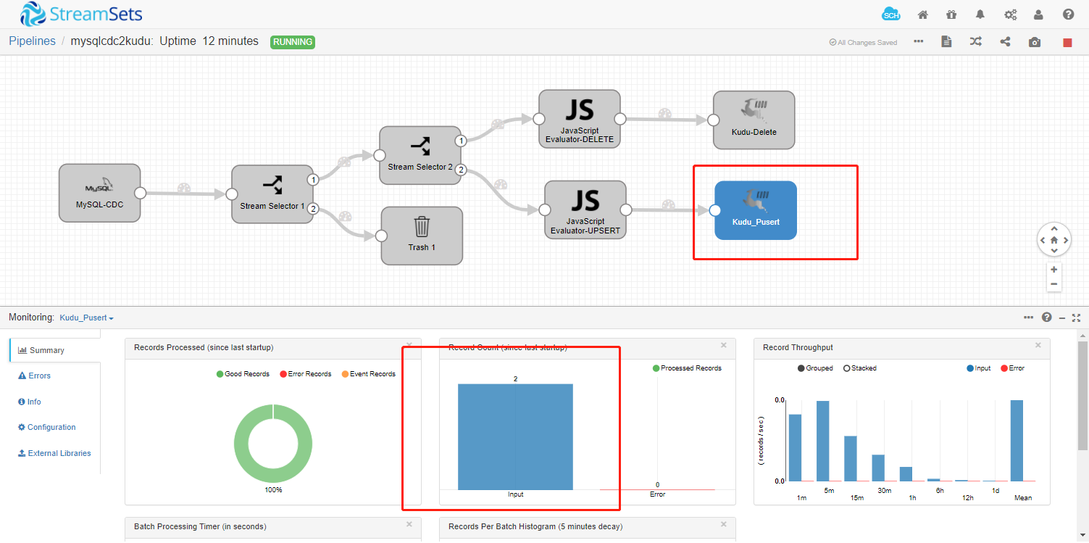Toggle Error series in Record Throughput legend
This screenshot has width=1089, height=543.
pyautogui.click(x=1013, y=368)
